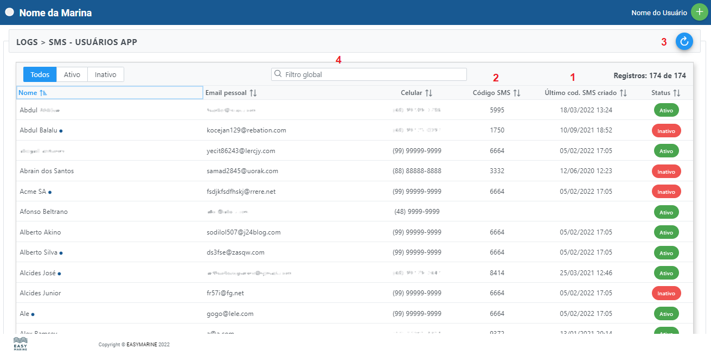
Task: Select the Abrain dos Santos row
Action: [47, 171]
